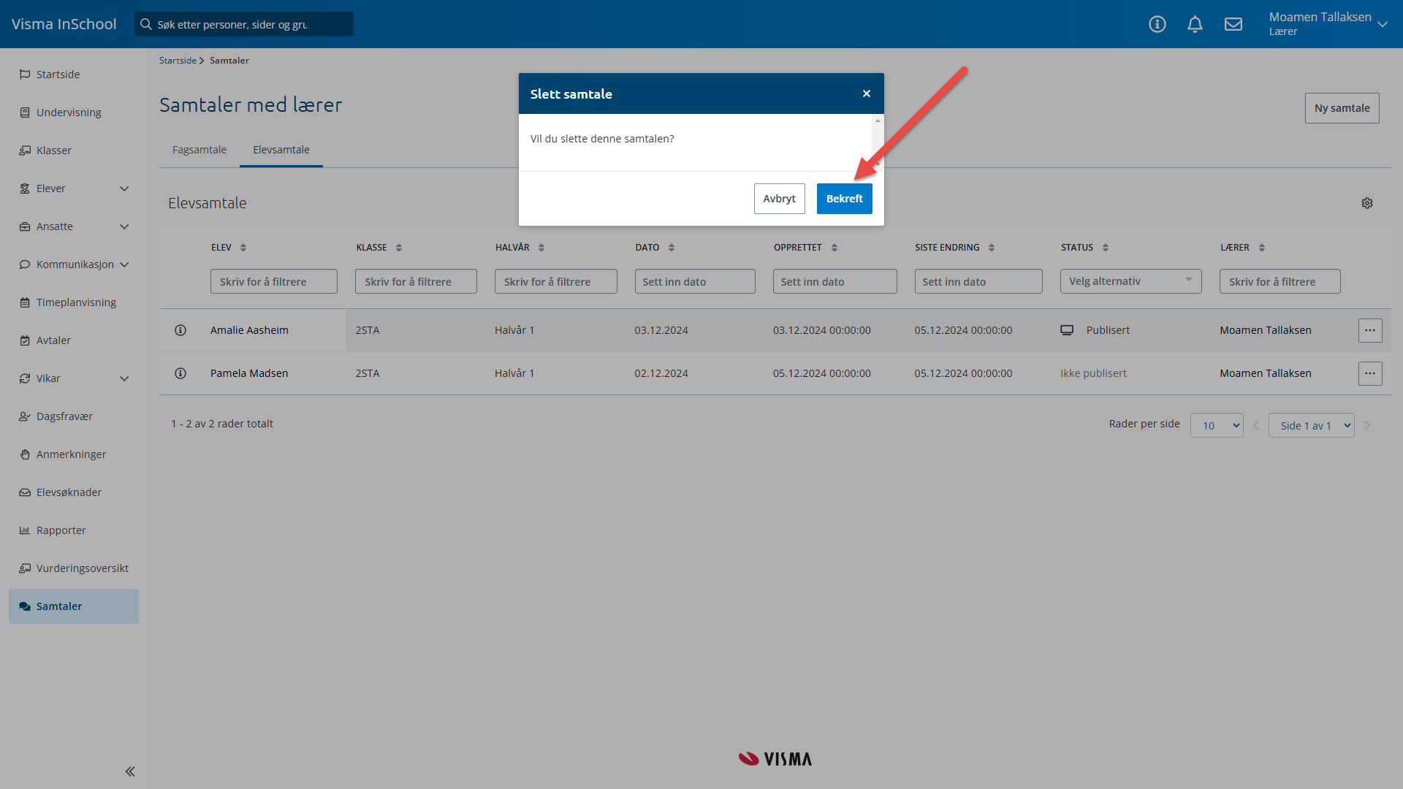The image size is (1403, 789).
Task: Expand the Elever sidebar menu
Action: [124, 188]
